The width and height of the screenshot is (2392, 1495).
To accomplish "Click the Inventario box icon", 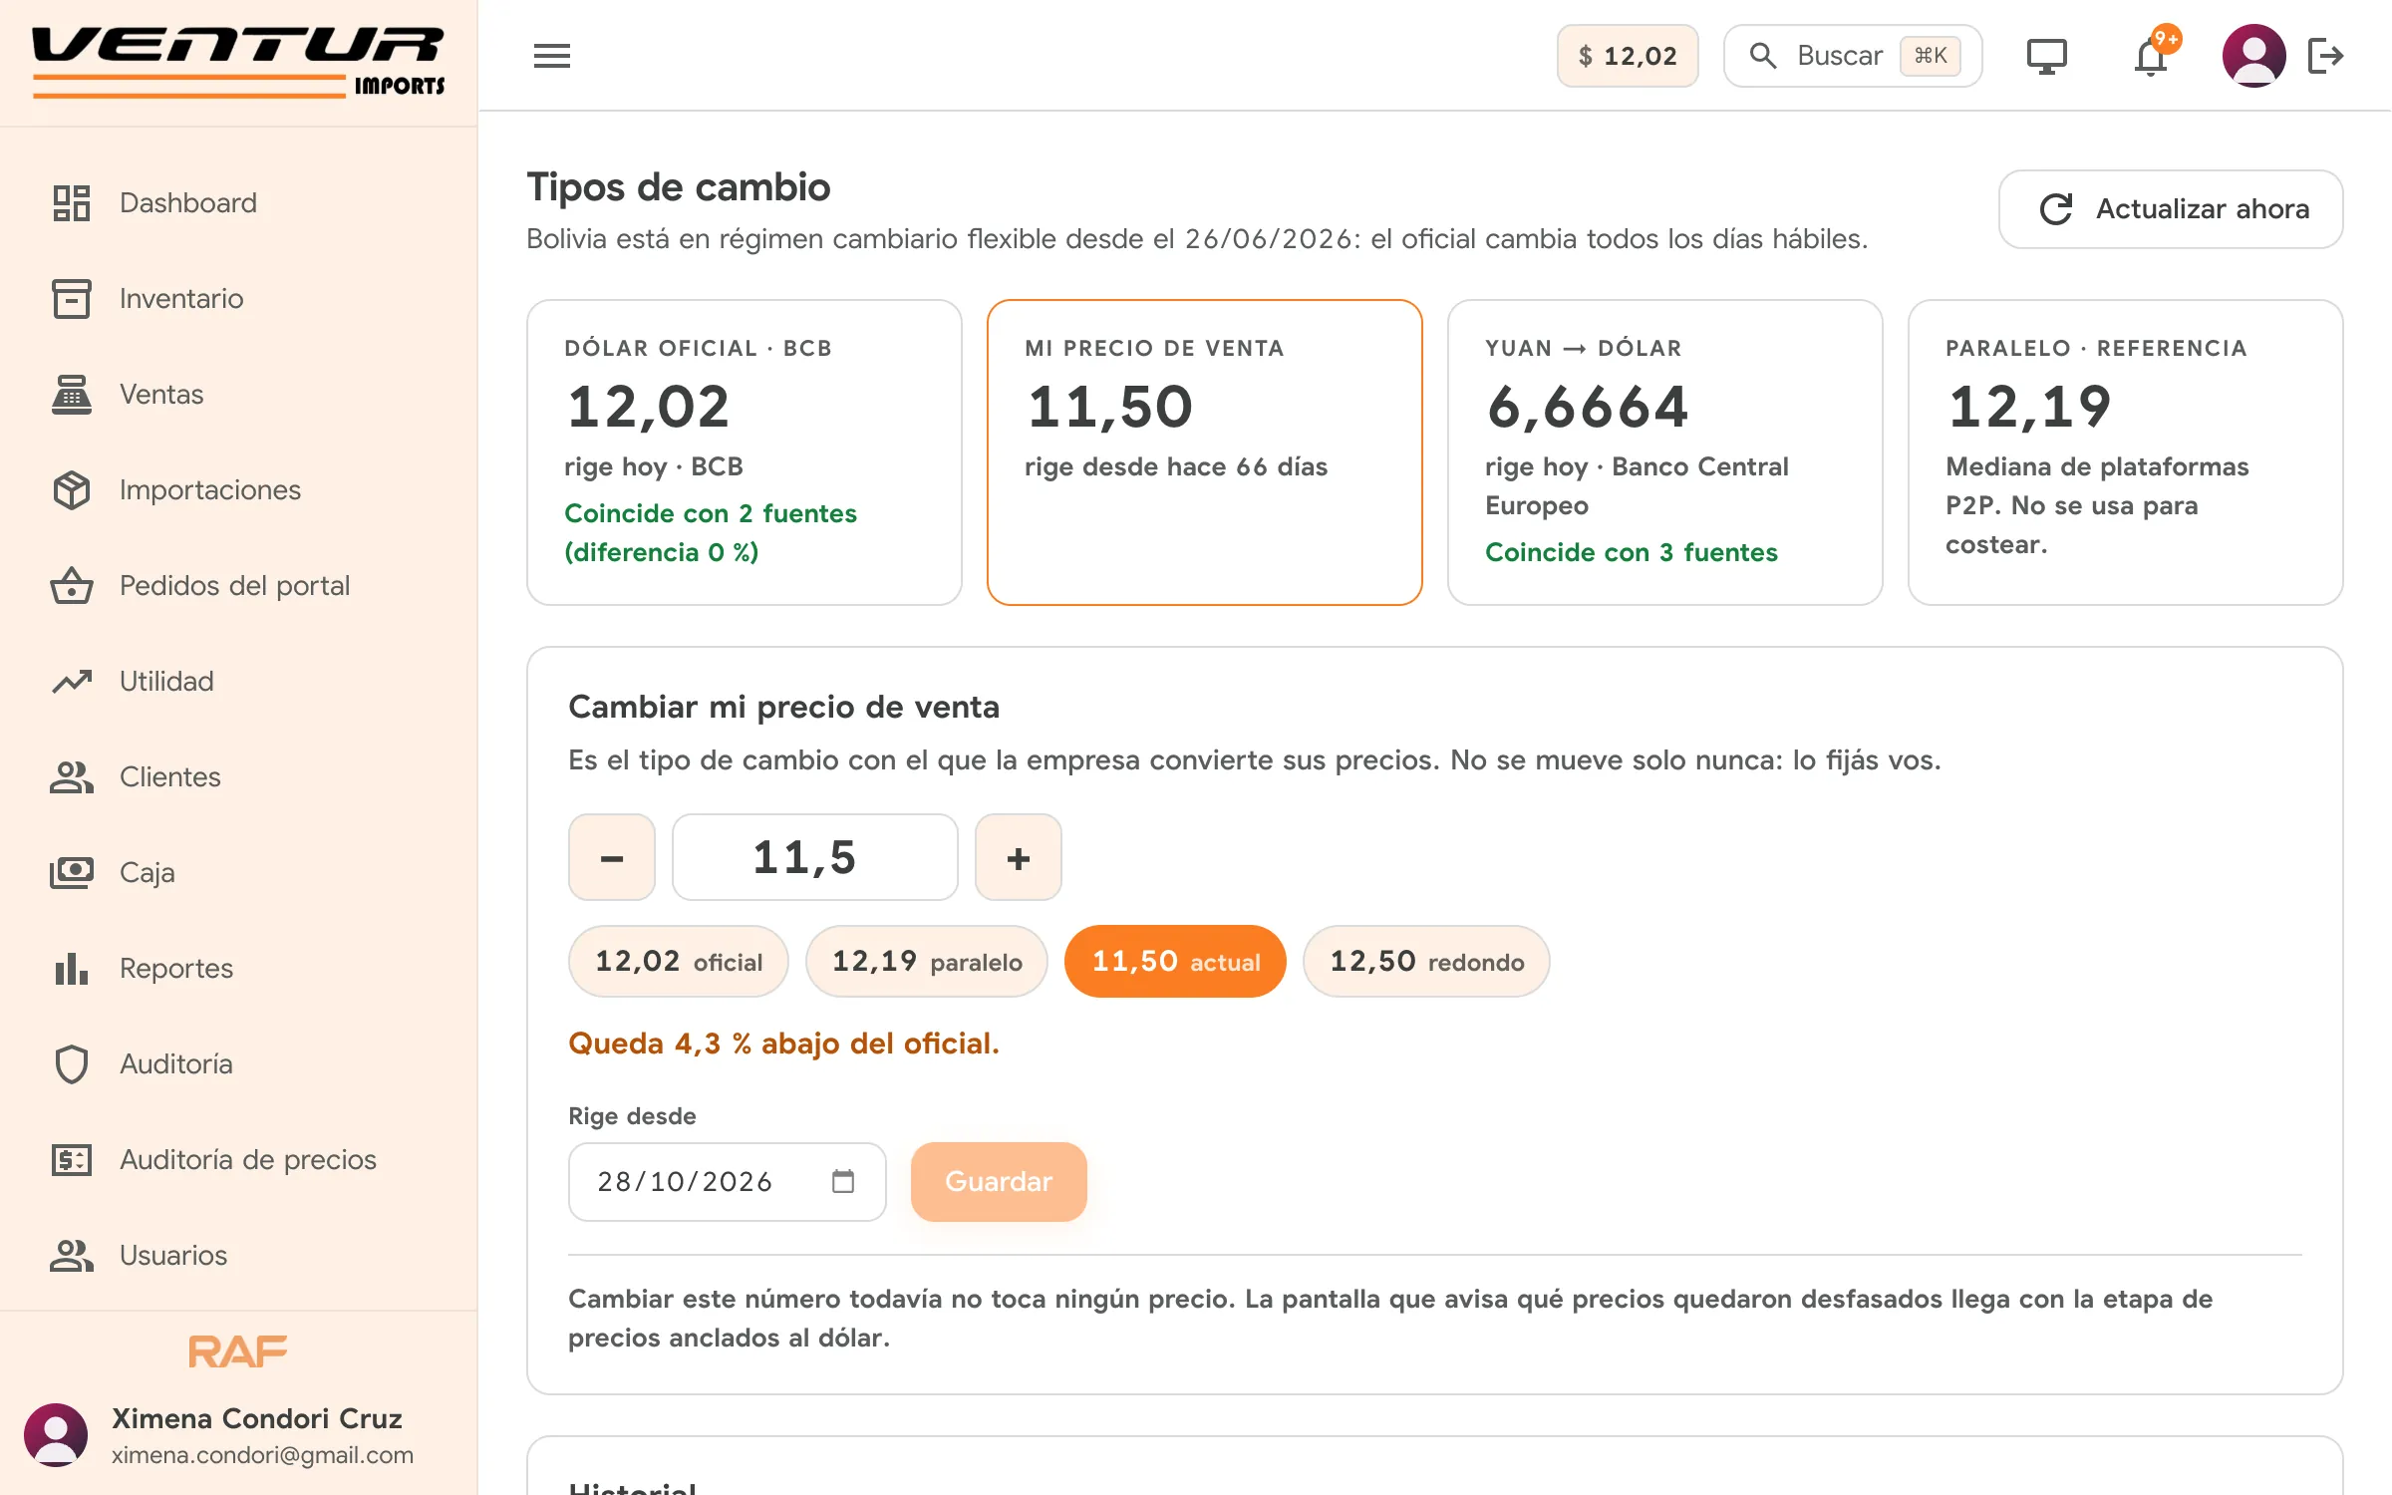I will point(72,299).
